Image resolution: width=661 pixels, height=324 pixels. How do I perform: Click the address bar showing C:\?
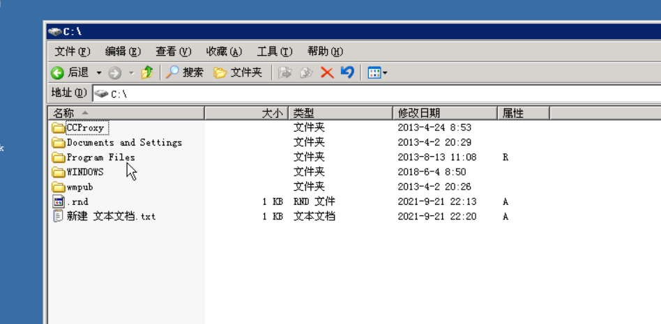pyautogui.click(x=376, y=93)
